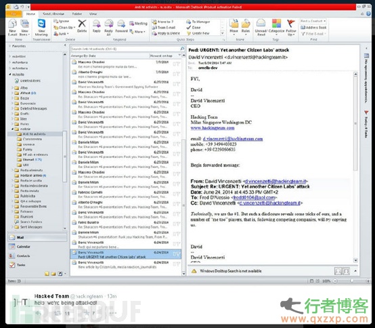Open the File tab

14,14
